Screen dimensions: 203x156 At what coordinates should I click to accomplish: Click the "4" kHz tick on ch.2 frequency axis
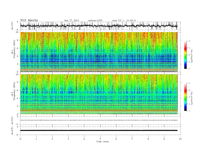tap(18, 98)
